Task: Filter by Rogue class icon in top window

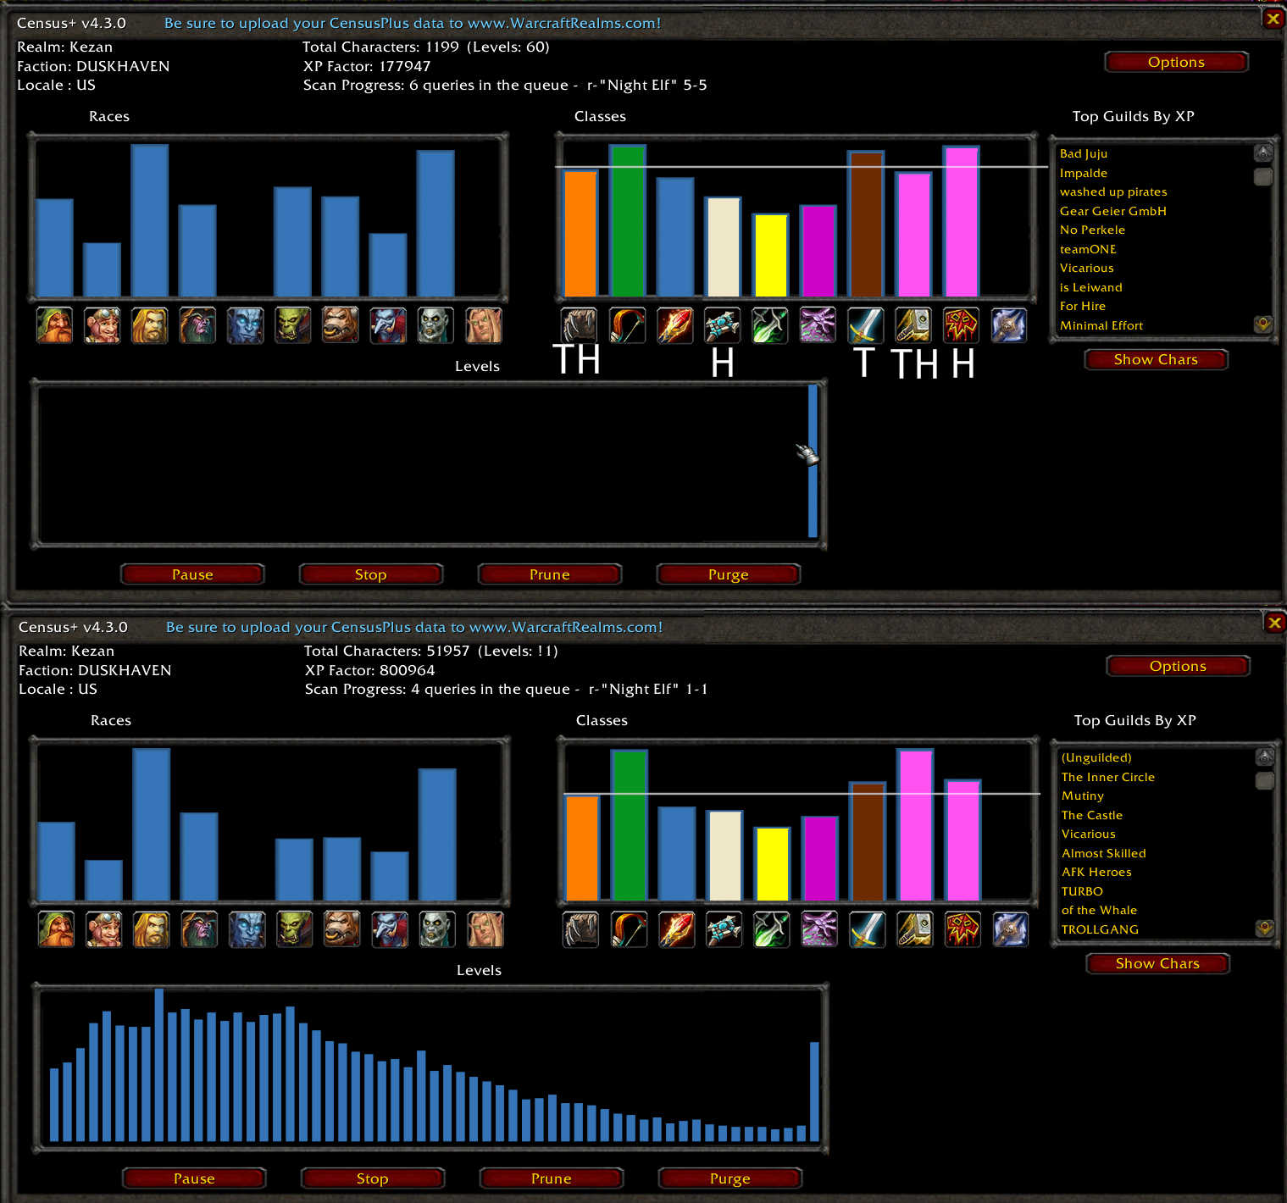Action: pos(770,325)
